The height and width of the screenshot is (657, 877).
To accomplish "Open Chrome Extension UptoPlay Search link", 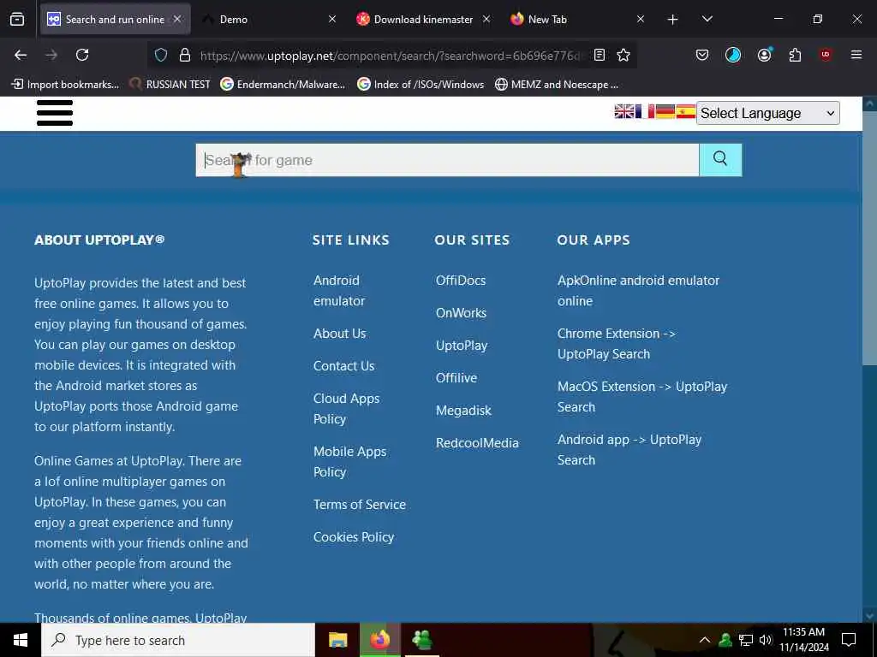I will pyautogui.click(x=617, y=344).
